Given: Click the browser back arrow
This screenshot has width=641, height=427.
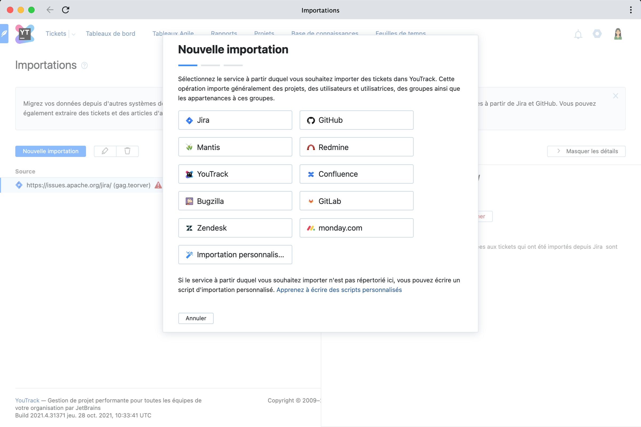Looking at the screenshot, I should click(50, 10).
